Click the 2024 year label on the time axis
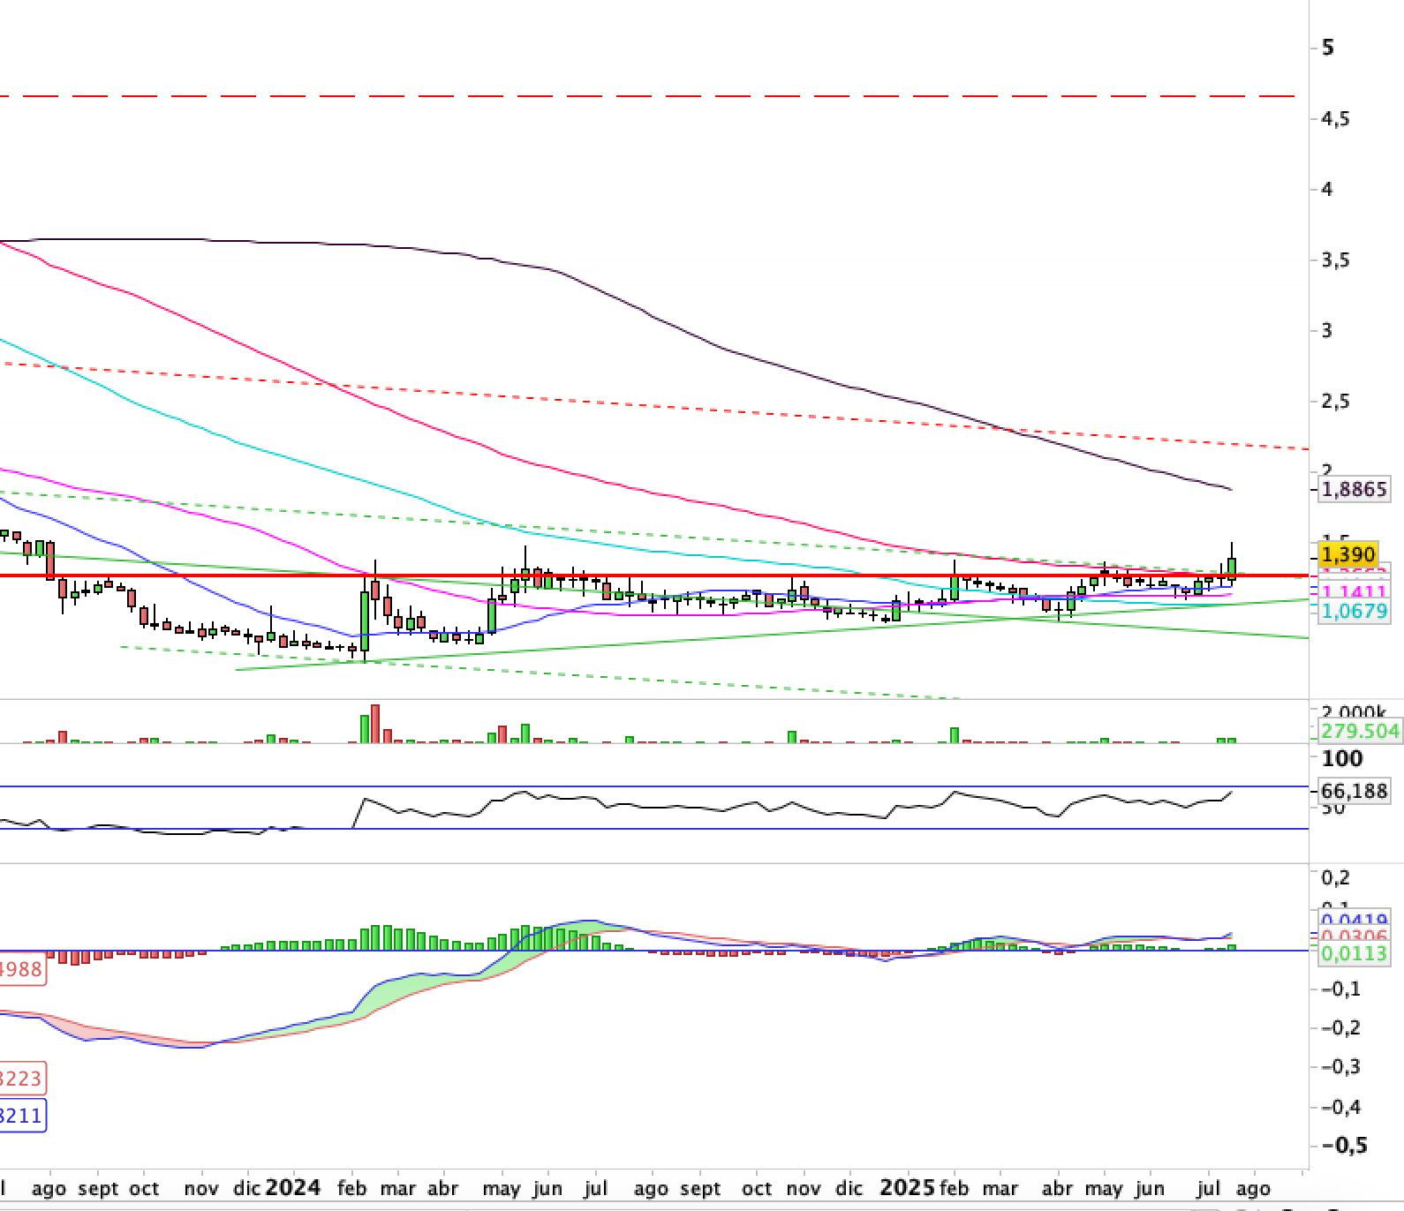The height and width of the screenshot is (1211, 1404). click(x=292, y=1187)
